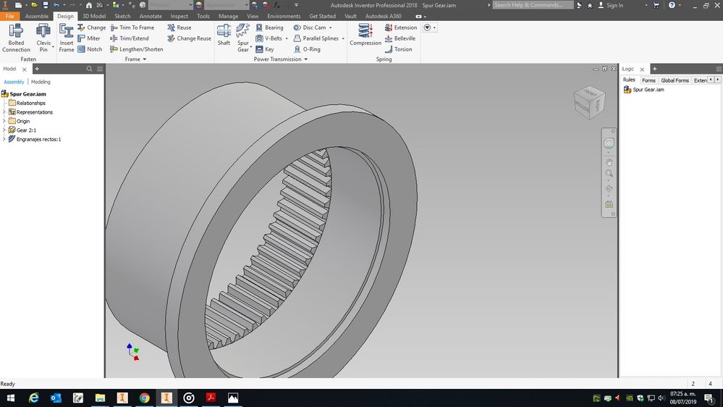Switch to the Assemble tab

click(x=37, y=16)
